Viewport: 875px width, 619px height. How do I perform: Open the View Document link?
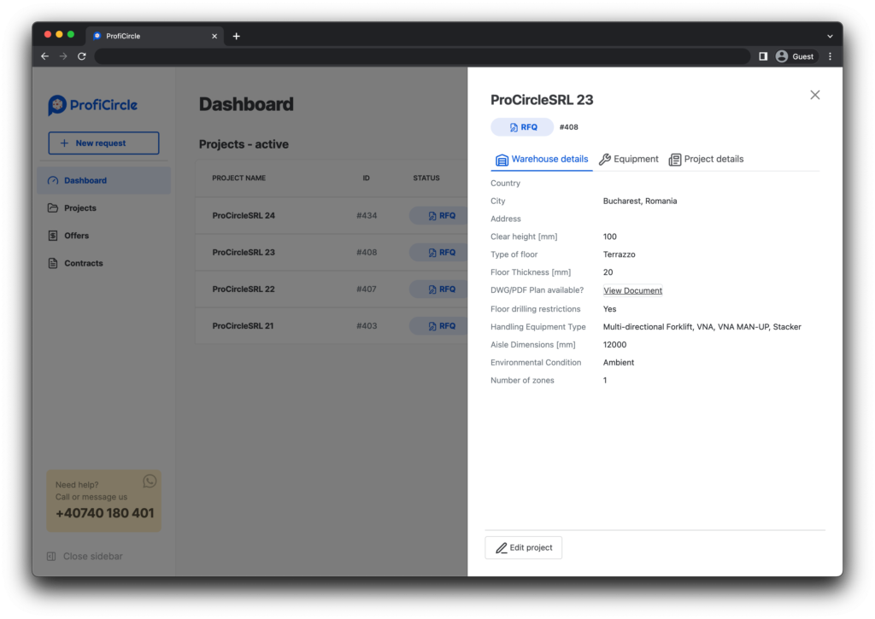coord(633,290)
